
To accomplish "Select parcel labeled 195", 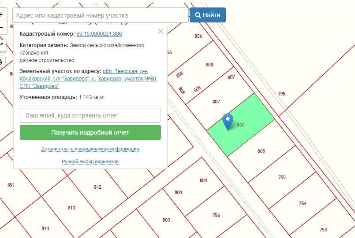I will click(281, 94).
